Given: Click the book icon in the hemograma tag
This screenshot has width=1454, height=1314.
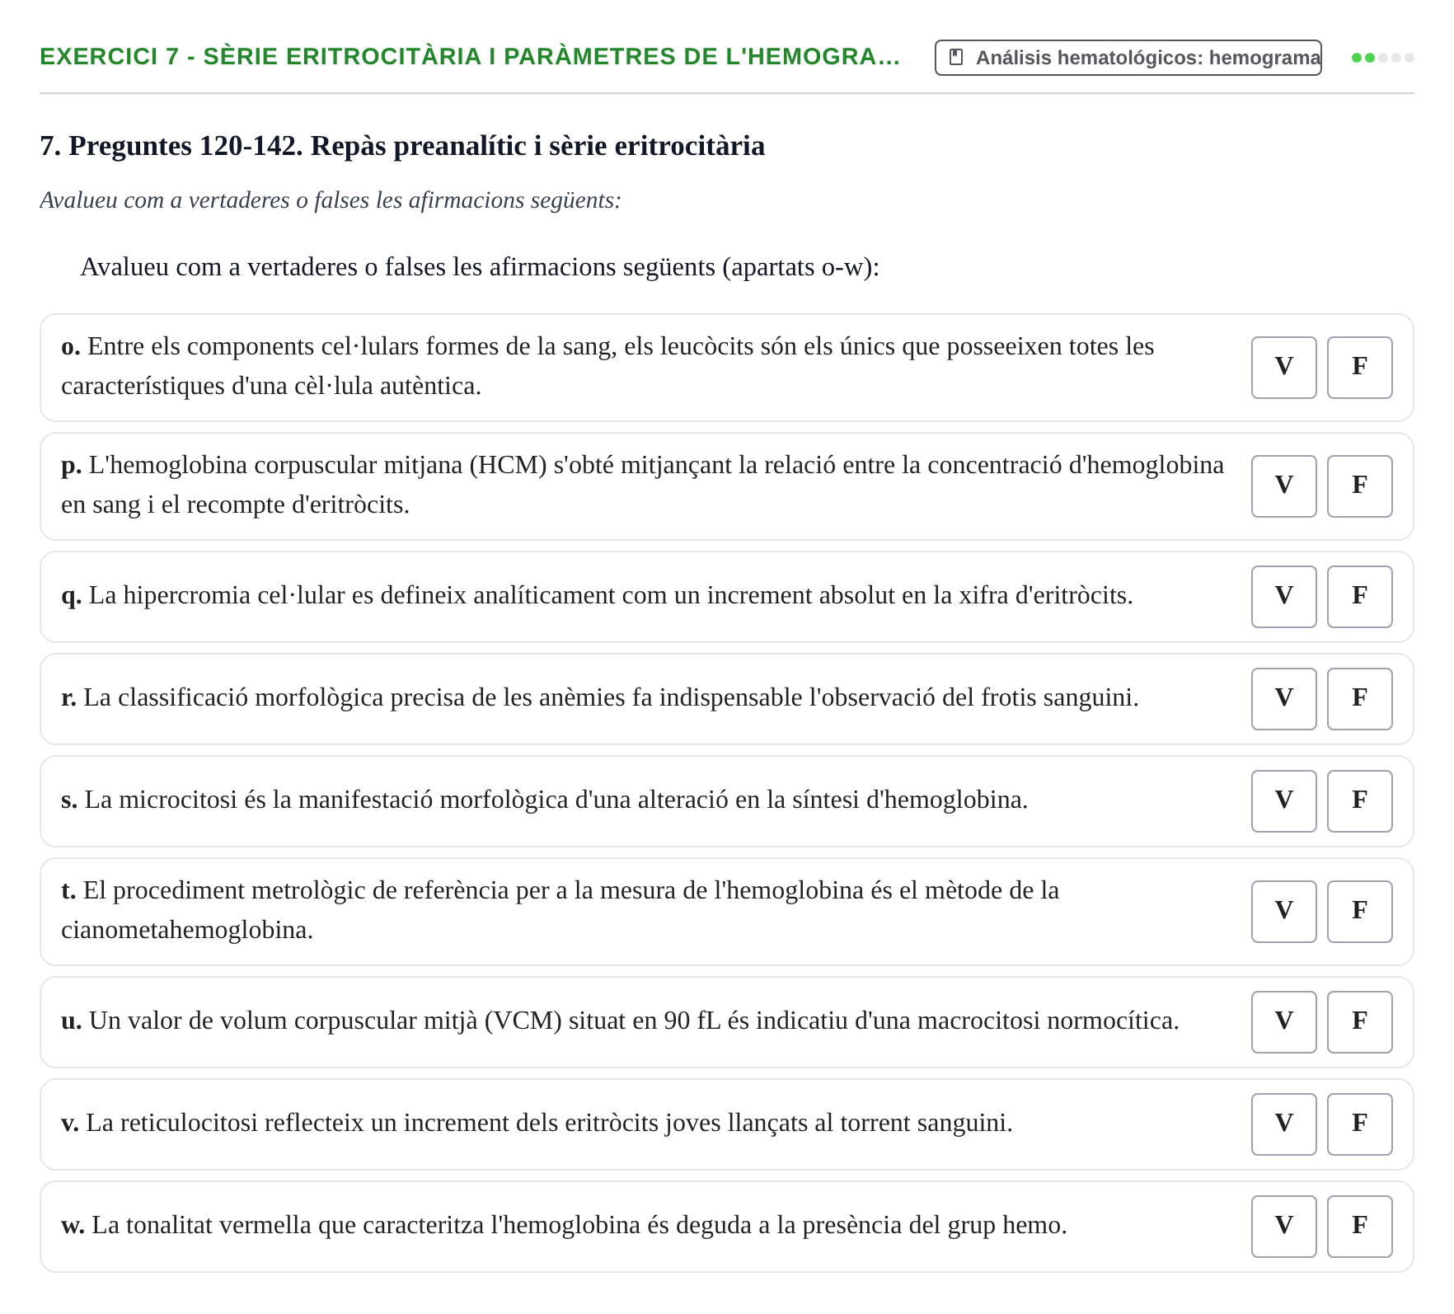Looking at the screenshot, I should pos(956,58).
